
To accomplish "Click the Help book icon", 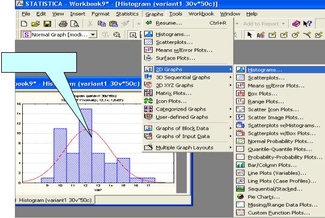I will [296, 23].
